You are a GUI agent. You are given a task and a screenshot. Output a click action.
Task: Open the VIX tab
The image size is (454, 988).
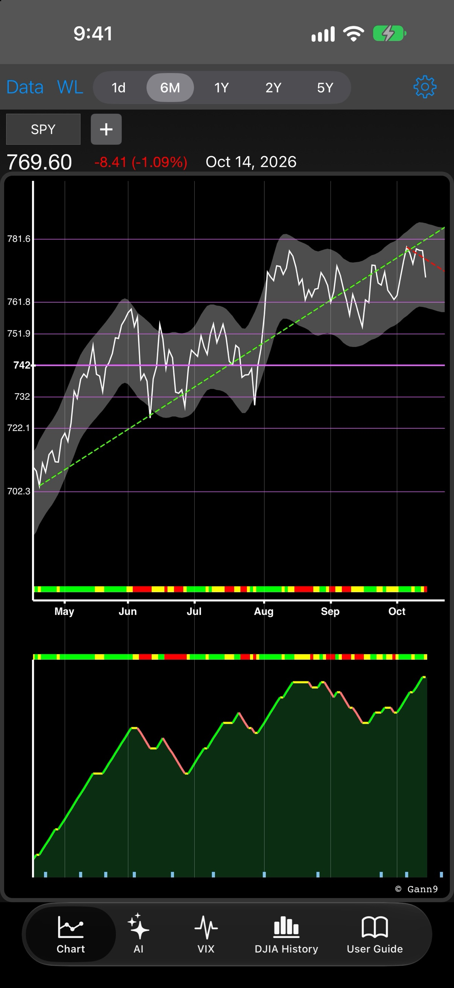[x=206, y=935]
